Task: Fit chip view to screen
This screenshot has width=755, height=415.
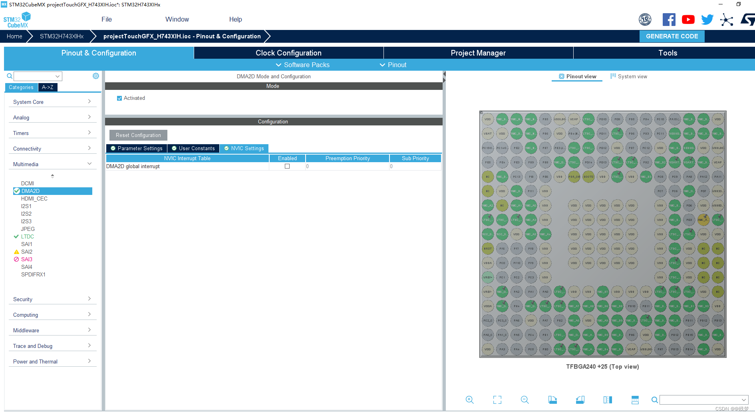Action: click(x=497, y=400)
